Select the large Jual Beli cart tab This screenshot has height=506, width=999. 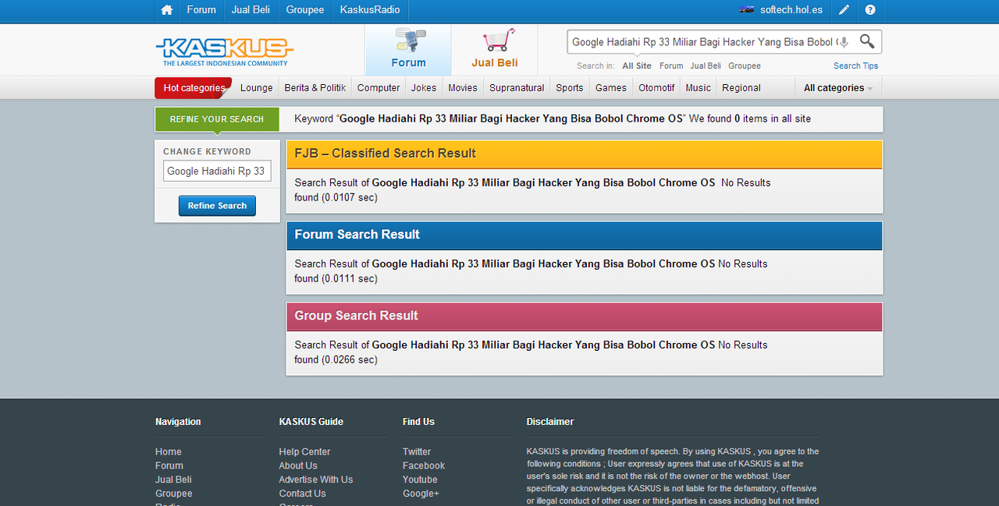[495, 50]
